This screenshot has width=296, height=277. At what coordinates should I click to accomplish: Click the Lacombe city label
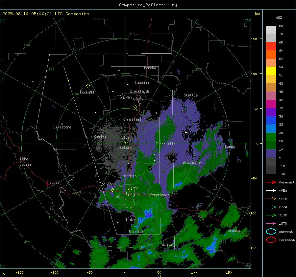tap(142, 83)
